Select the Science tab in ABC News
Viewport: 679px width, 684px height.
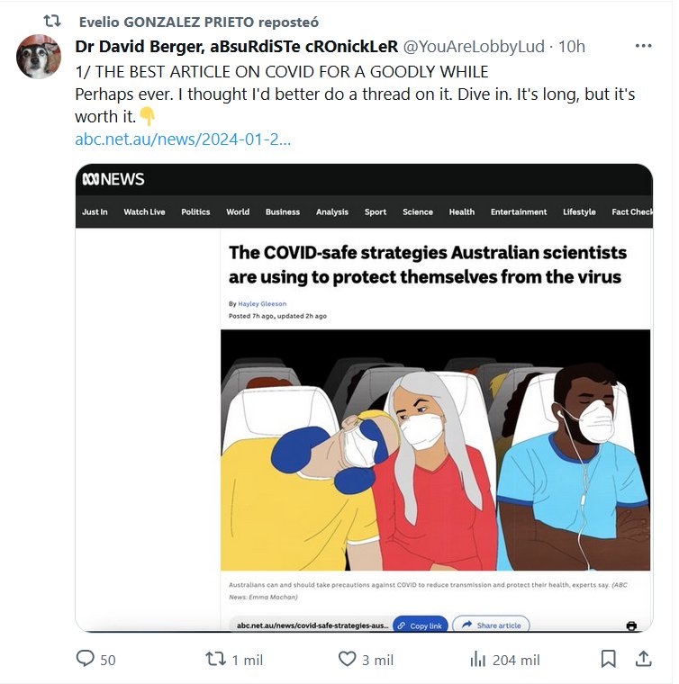tap(418, 212)
